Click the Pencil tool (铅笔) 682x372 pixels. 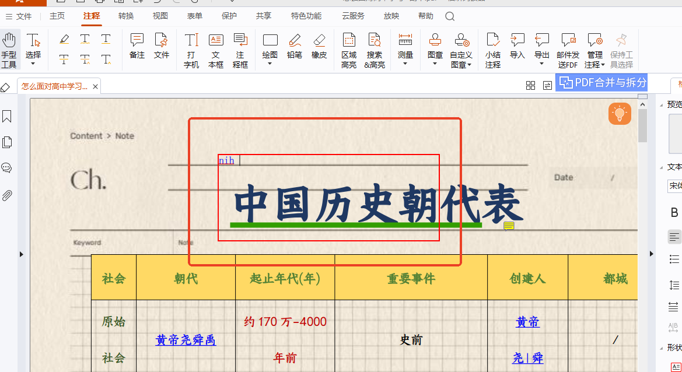295,48
